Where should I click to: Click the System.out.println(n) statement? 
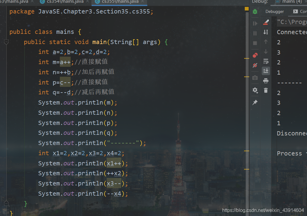pyautogui.click(x=78, y=113)
